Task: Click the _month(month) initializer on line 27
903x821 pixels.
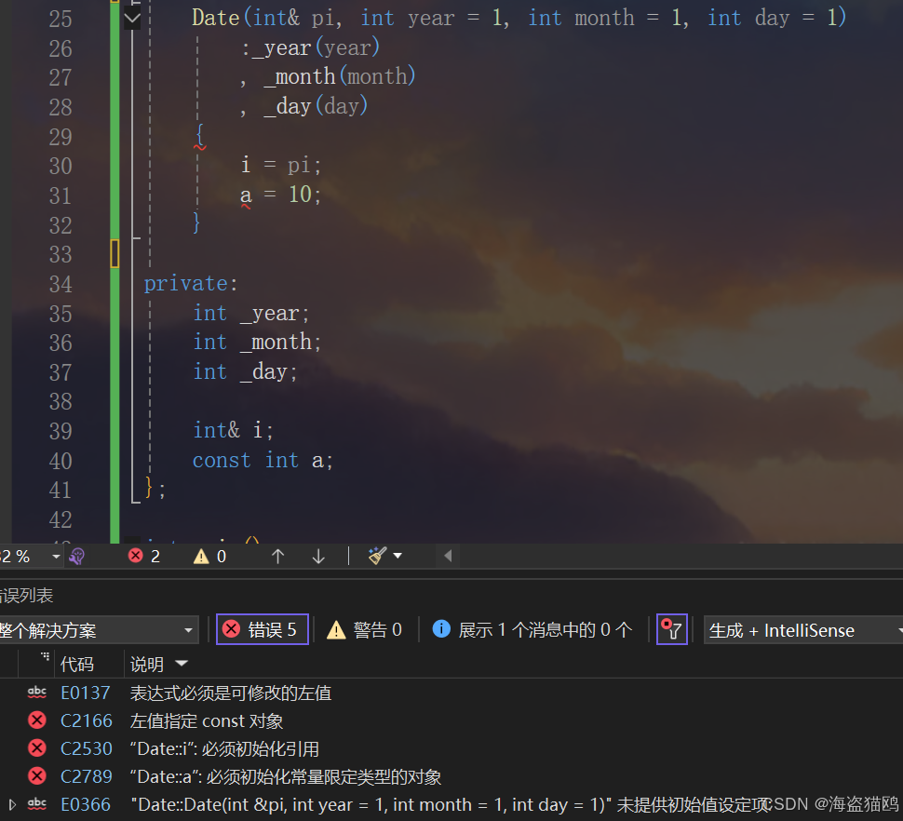Action: click(339, 76)
